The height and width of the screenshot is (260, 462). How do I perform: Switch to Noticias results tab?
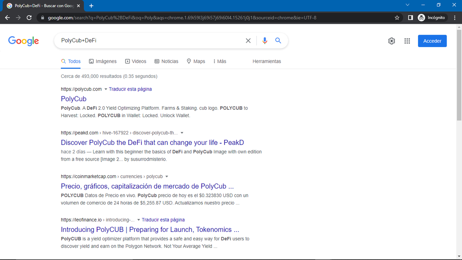tap(166, 61)
